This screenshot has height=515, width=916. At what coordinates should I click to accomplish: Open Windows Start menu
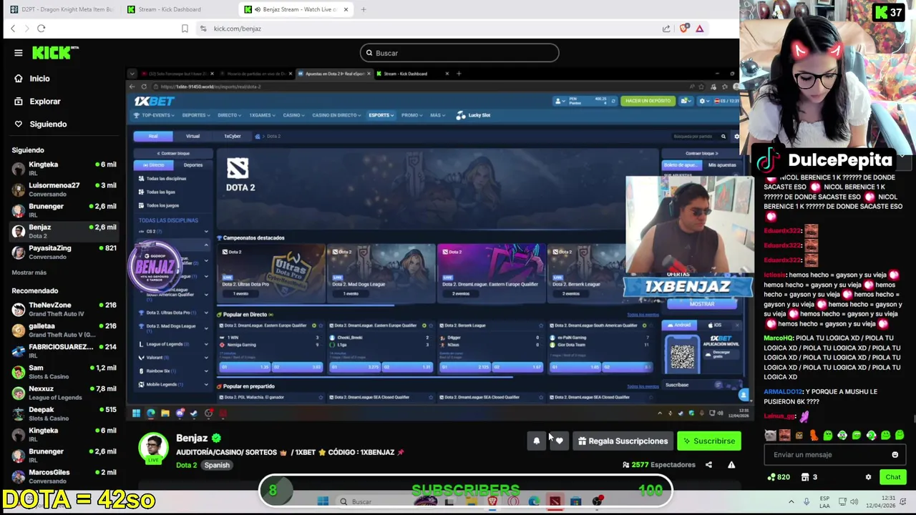pos(323,501)
